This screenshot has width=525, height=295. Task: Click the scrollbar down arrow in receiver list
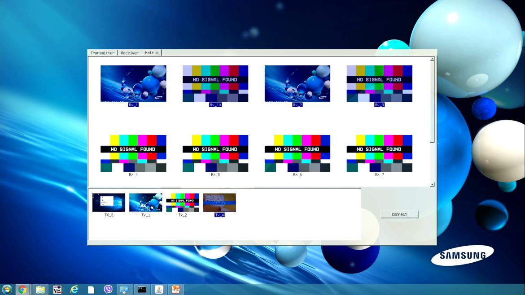click(432, 184)
